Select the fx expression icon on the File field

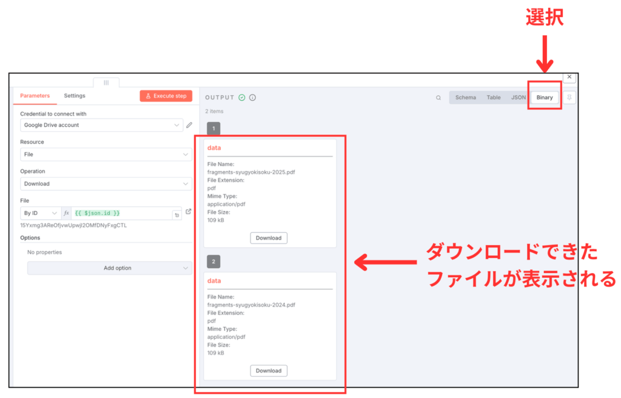click(67, 213)
